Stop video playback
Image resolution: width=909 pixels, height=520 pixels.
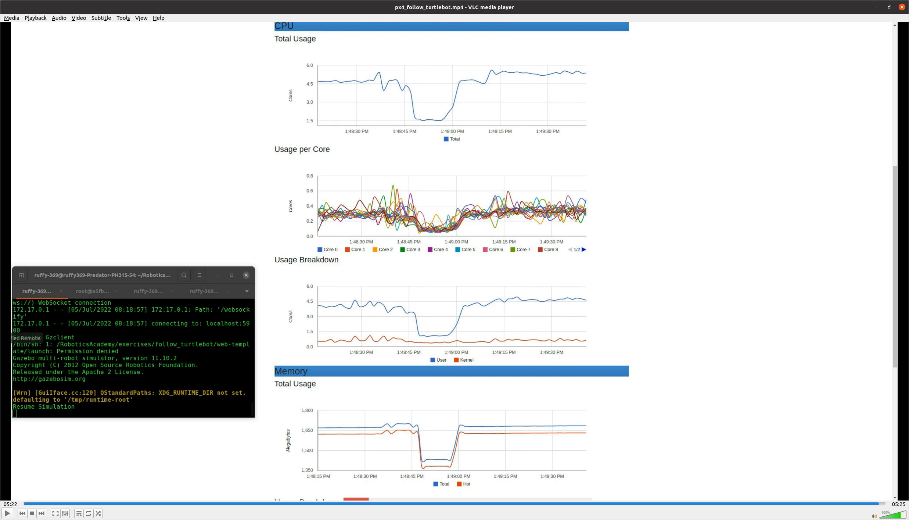(x=32, y=513)
